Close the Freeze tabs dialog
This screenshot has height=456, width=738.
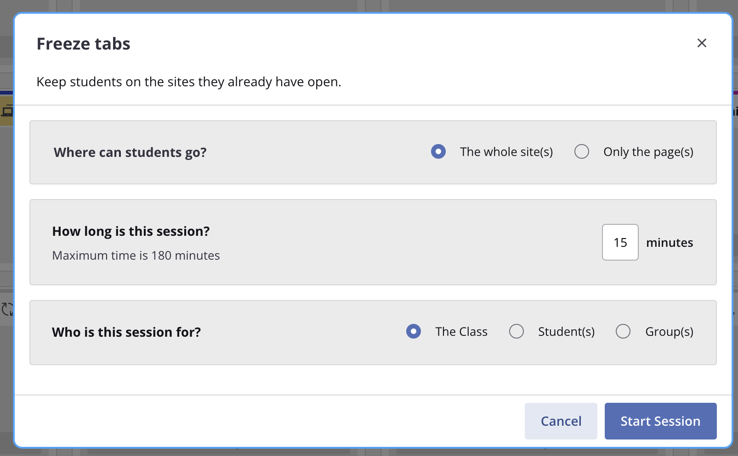tap(702, 43)
